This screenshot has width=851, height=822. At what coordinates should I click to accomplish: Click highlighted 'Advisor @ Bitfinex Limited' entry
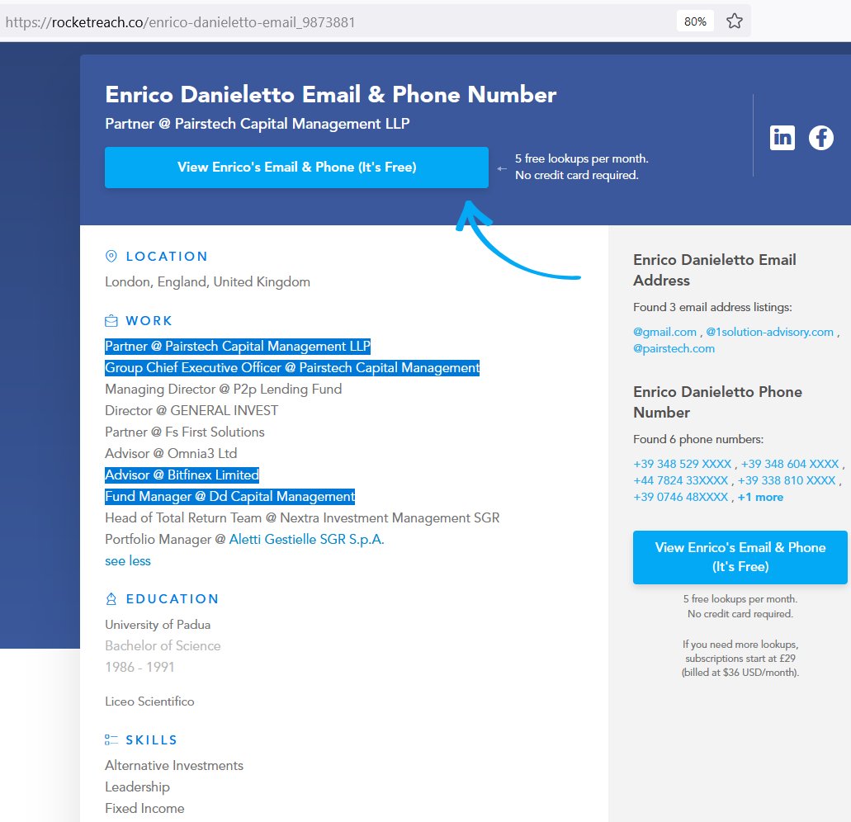click(182, 475)
